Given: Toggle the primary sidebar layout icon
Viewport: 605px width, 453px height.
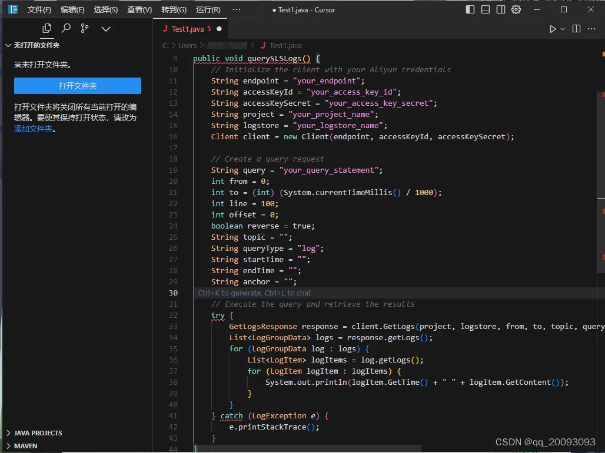Looking at the screenshot, I should (470, 9).
